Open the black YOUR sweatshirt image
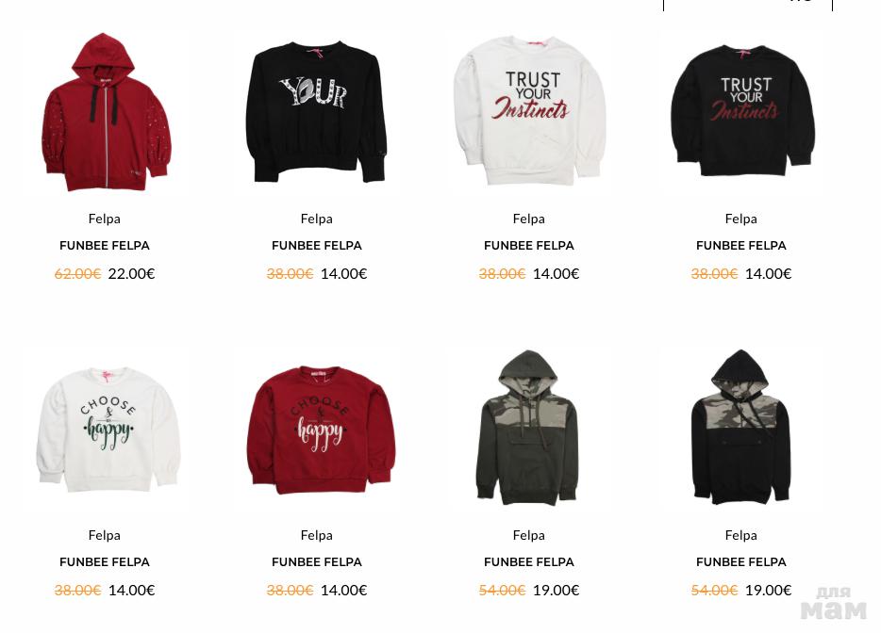This screenshot has width=881, height=633. (316, 112)
